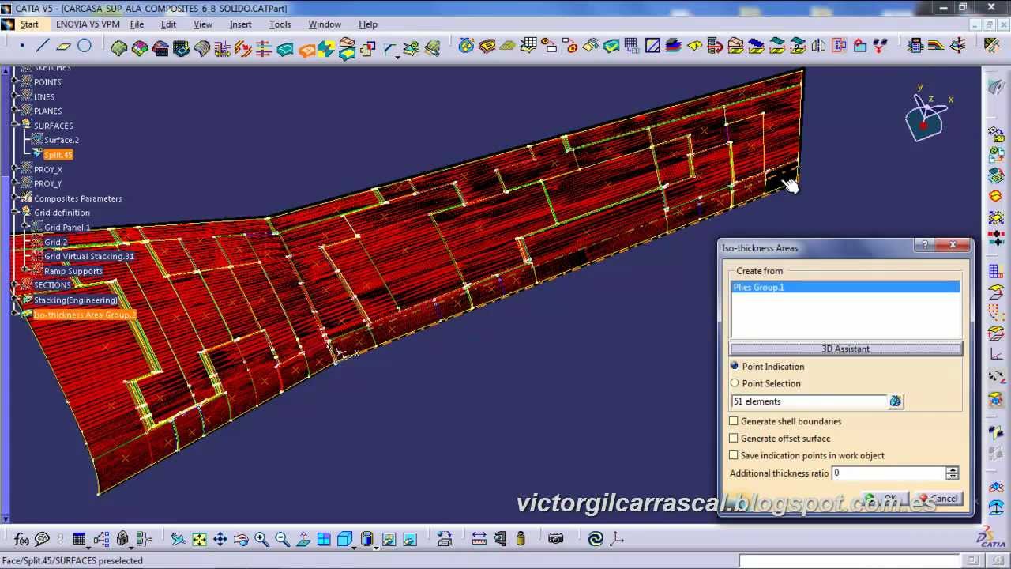Screen dimensions: 1011x569
Task: Click the Zoom In magnifier
Action: (261, 539)
